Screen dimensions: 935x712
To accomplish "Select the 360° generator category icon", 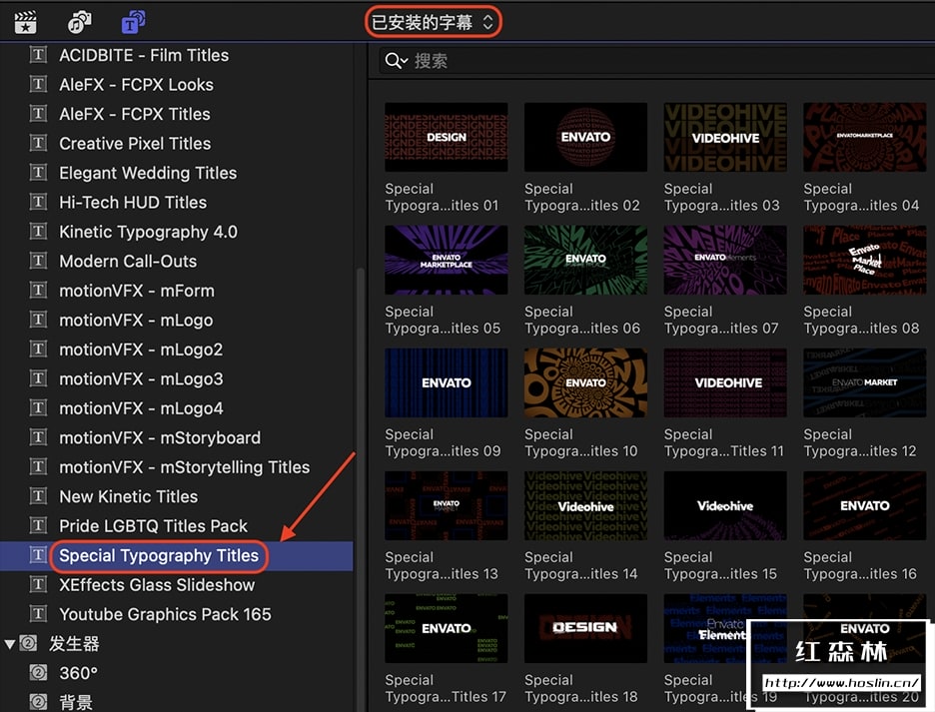I will tap(38, 673).
